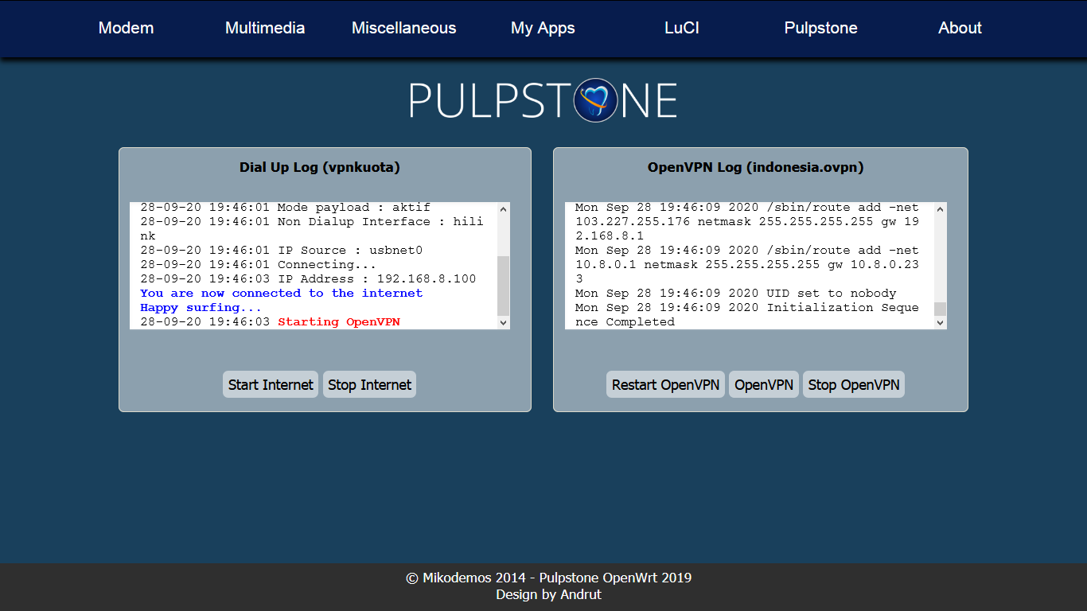Click the OpenVPN Log scroll down arrow
Screen dimensions: 1087x611
(940, 322)
